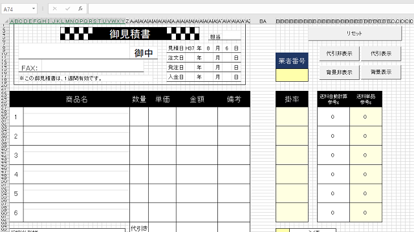The height and width of the screenshot is (232, 414).
Task: Click the 単価 column header
Action: pos(162,99)
